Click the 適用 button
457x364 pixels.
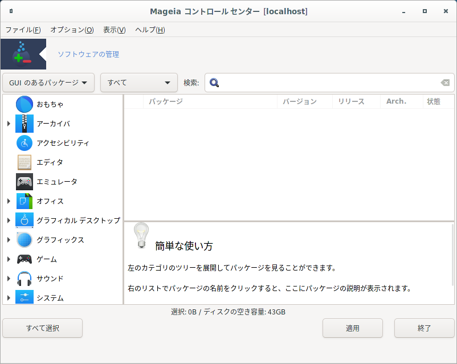point(352,328)
